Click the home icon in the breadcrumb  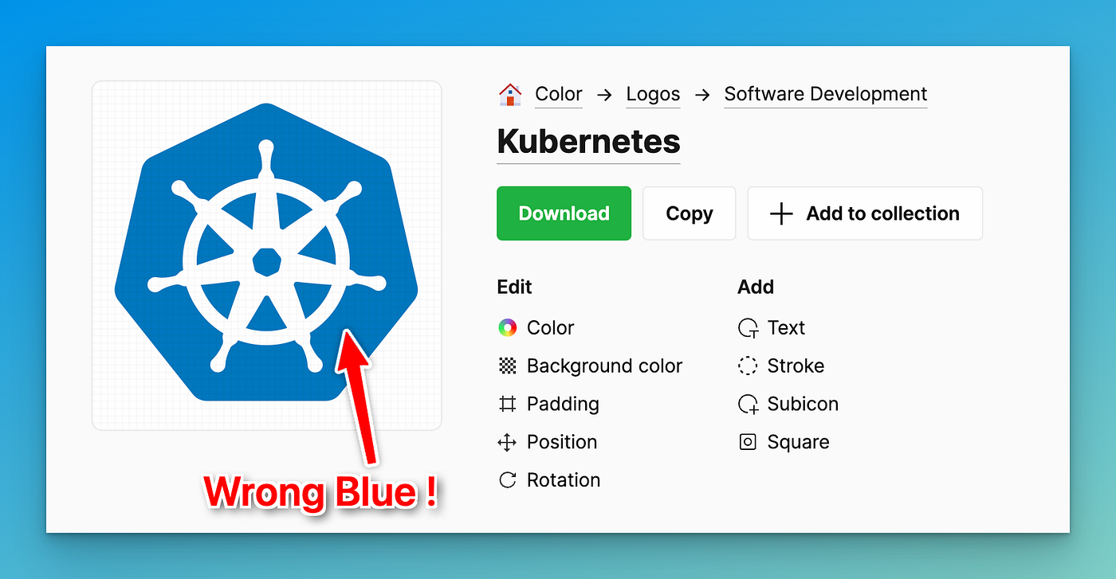pos(509,93)
